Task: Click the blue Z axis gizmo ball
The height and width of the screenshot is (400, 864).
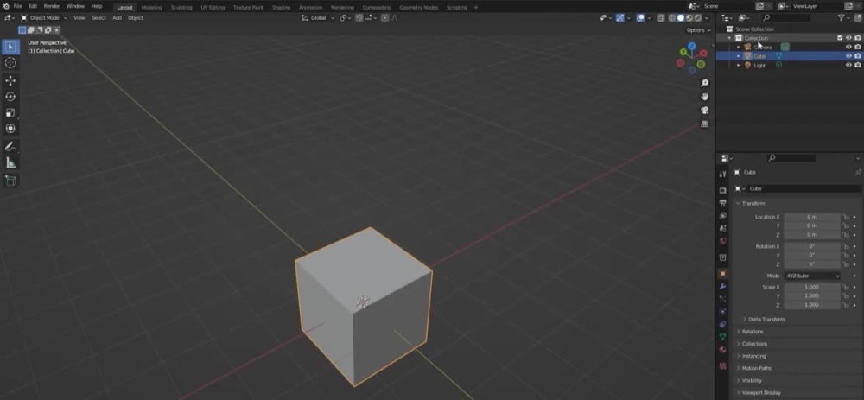Action: [x=691, y=47]
